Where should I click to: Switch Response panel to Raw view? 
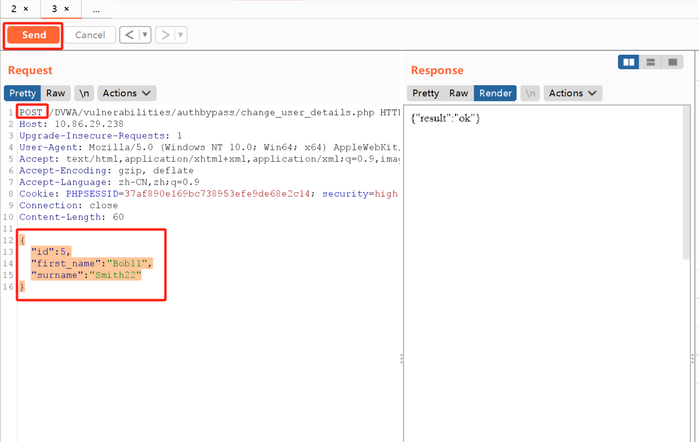coord(458,93)
